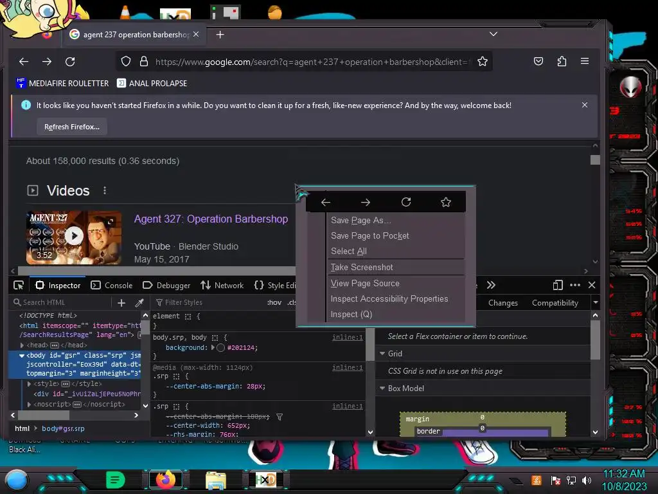Open the Firefox hamburger application menu
The width and height of the screenshot is (658, 494).
[585, 61]
